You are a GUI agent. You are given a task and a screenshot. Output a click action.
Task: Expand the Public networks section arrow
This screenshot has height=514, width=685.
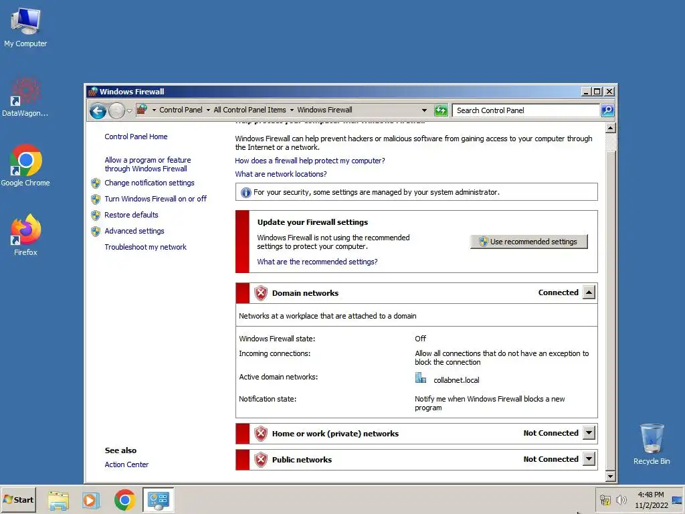click(589, 459)
